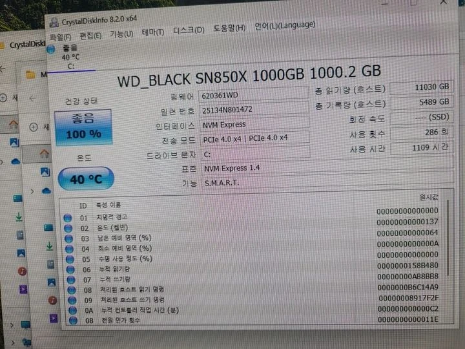
Task: Click the firmware field 620361WD
Action: tap(254, 94)
